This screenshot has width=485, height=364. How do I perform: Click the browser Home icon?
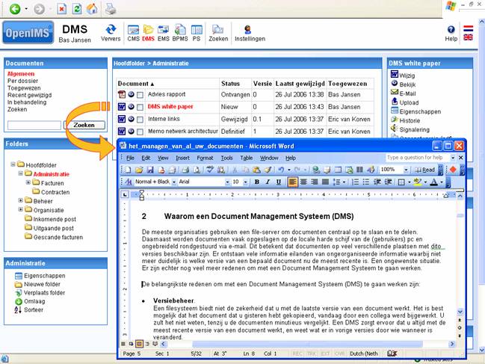tap(92, 9)
